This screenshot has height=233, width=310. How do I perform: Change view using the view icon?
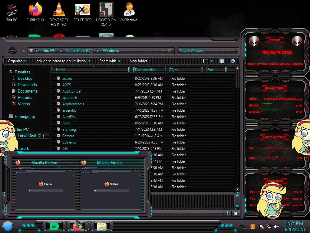(205, 61)
